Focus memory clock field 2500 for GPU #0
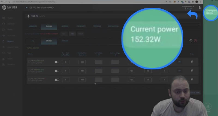 82,62
